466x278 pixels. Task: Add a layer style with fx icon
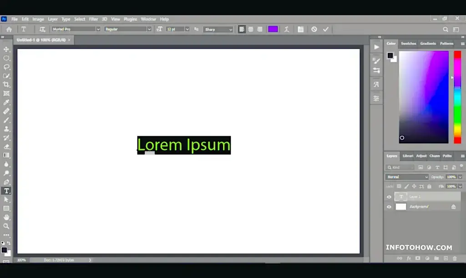click(x=409, y=258)
